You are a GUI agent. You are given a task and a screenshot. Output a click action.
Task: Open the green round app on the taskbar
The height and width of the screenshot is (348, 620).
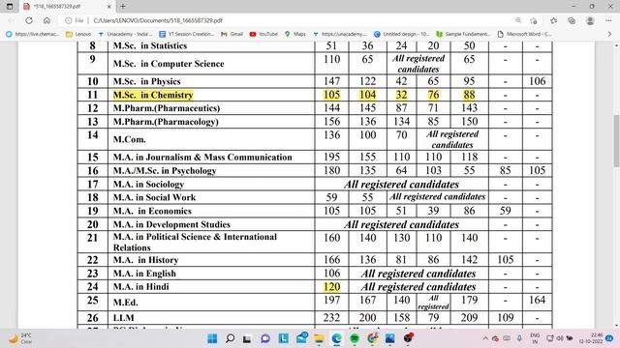click(x=355, y=338)
